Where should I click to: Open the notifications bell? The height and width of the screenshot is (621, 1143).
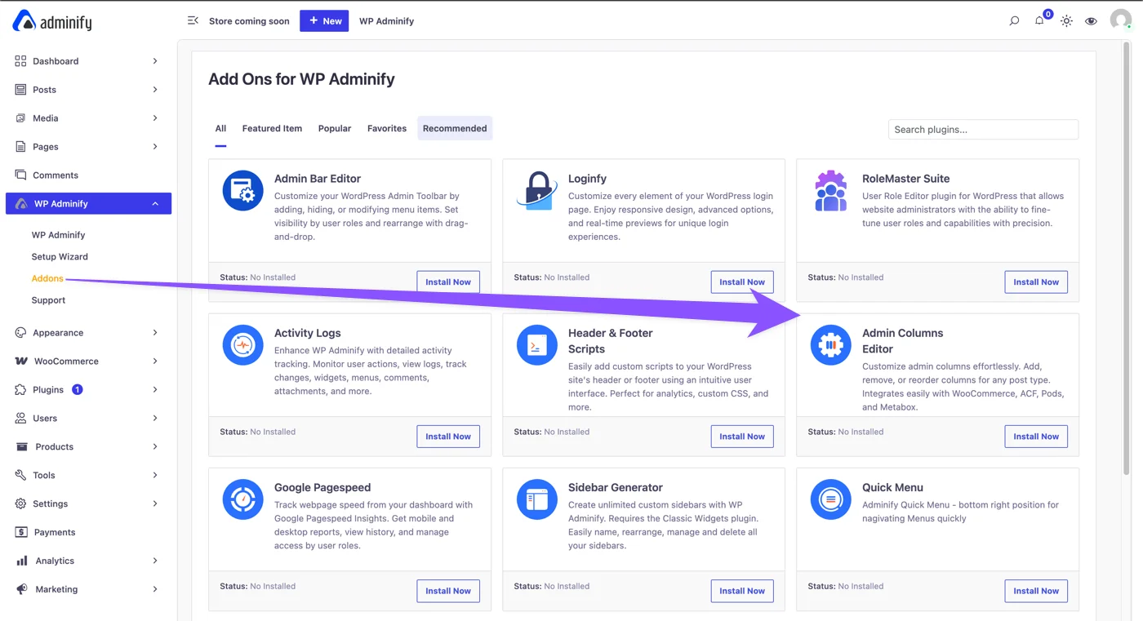(x=1040, y=20)
